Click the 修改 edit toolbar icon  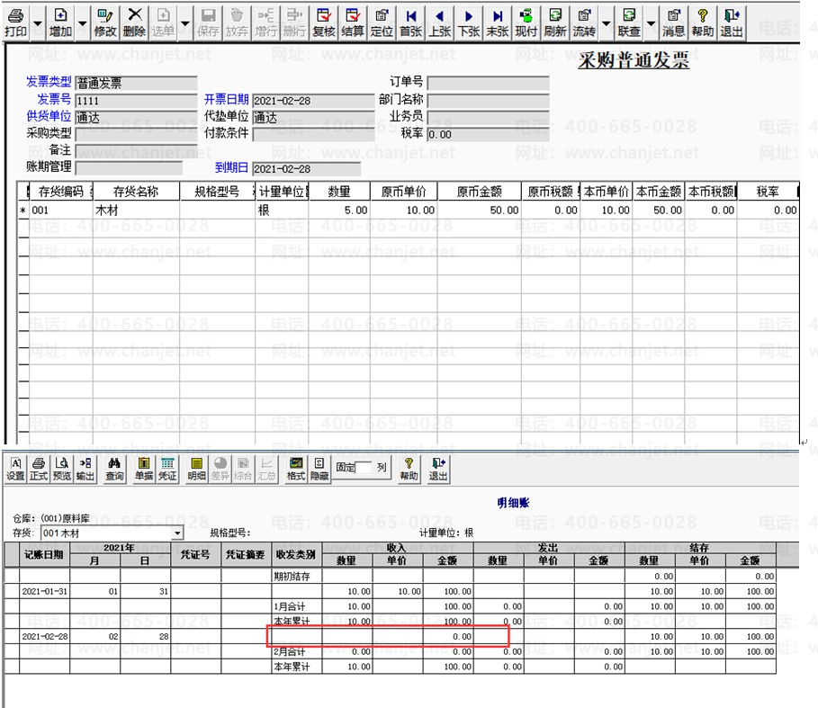click(105, 23)
